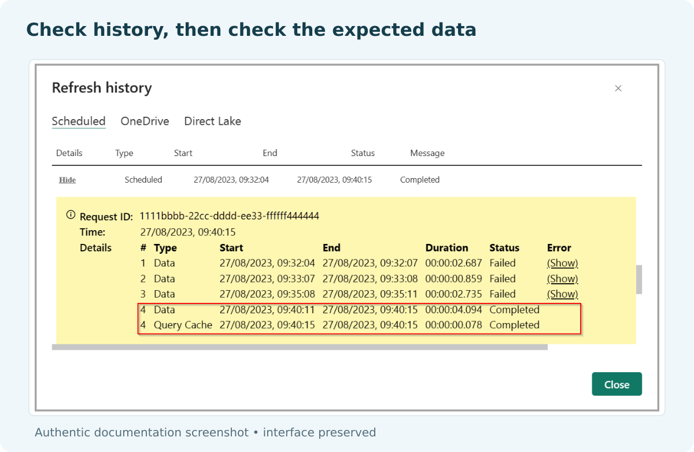This screenshot has height=452, width=694.
Task: Click the Hide details link
Action: 67,180
